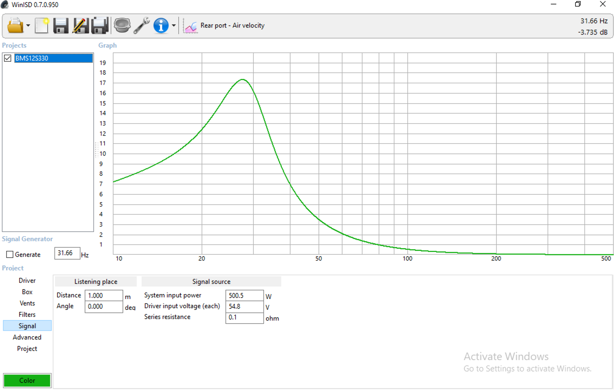Click the Distance input field
This screenshot has width=614, height=390.
click(x=104, y=296)
